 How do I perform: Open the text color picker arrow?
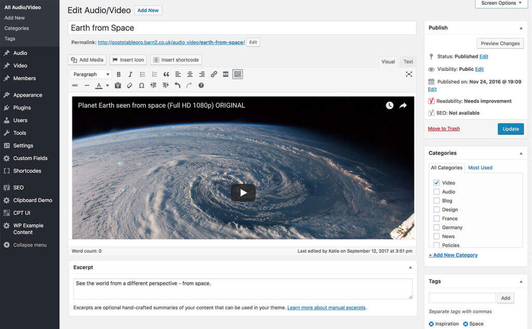click(108, 86)
